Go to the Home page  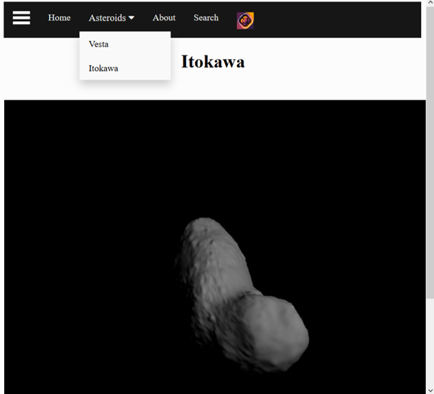pos(60,18)
